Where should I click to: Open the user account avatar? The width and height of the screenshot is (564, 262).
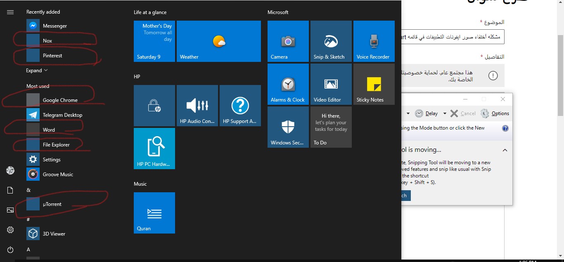(x=10, y=170)
